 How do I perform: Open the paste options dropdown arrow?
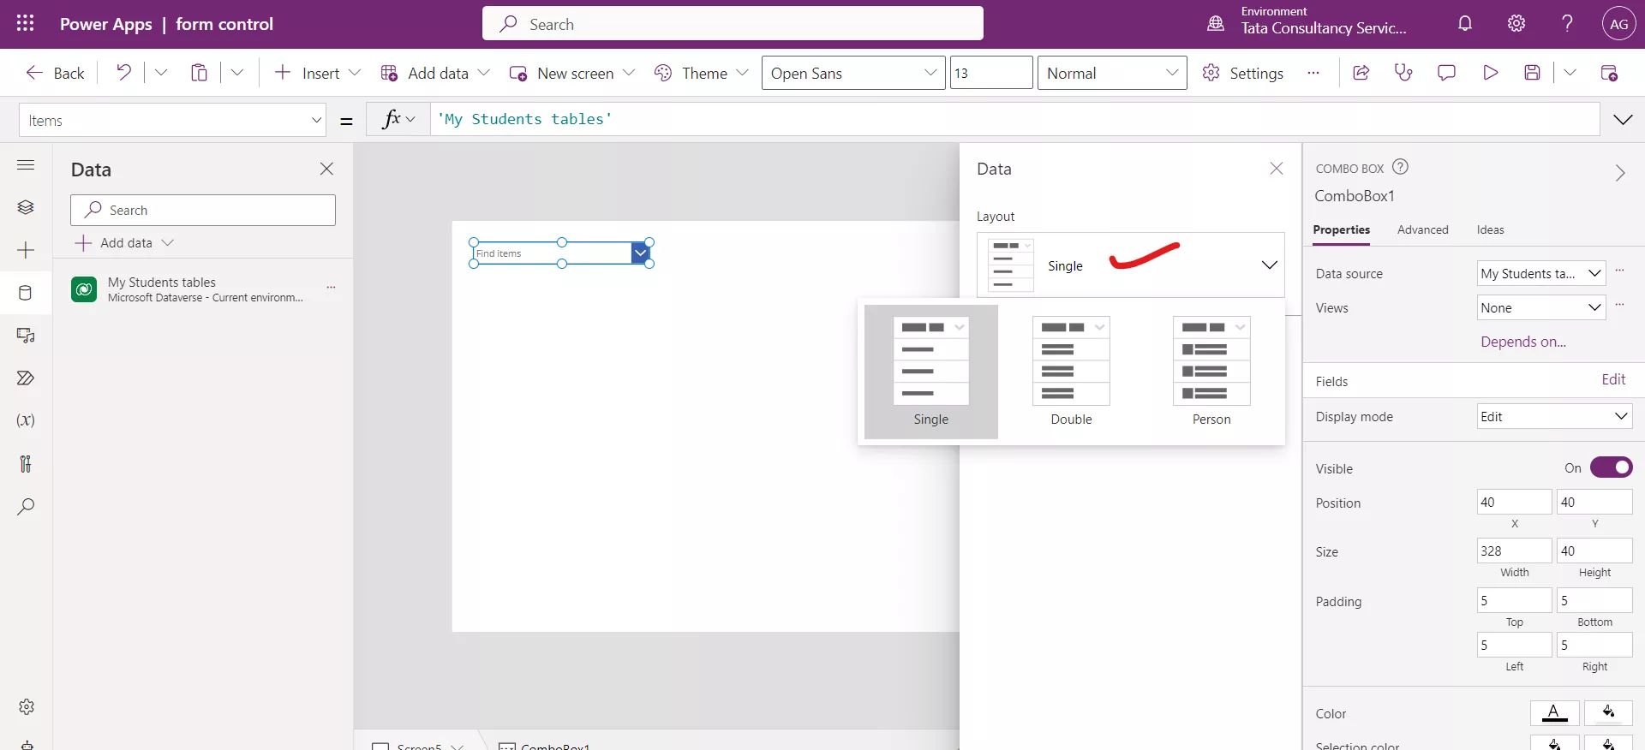click(237, 73)
